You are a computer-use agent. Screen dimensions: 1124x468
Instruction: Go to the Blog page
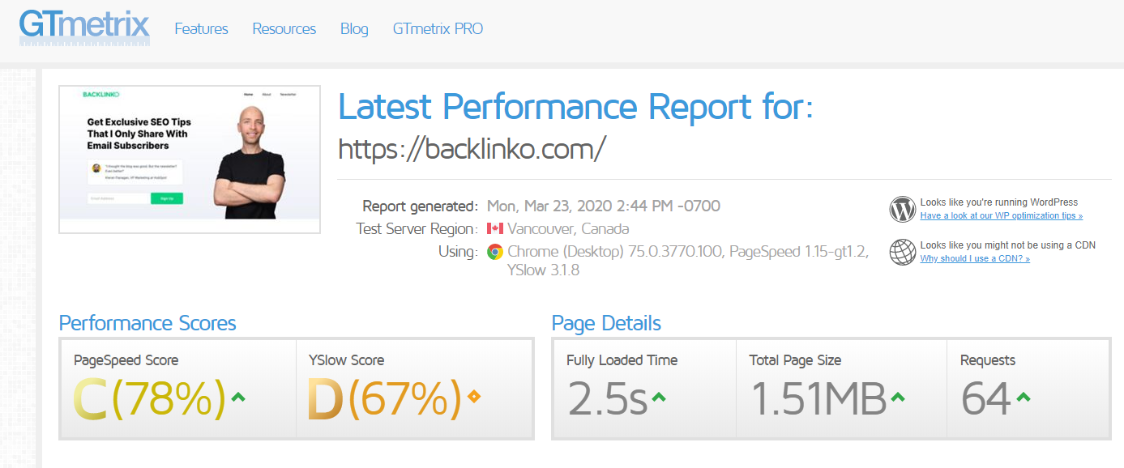(354, 29)
